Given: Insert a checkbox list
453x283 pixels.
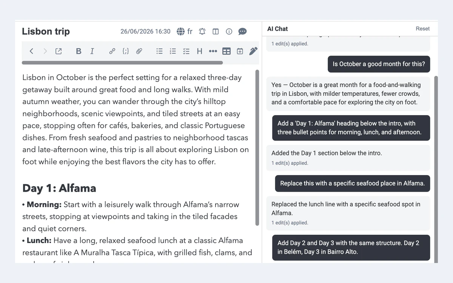Looking at the screenshot, I should click(186, 51).
